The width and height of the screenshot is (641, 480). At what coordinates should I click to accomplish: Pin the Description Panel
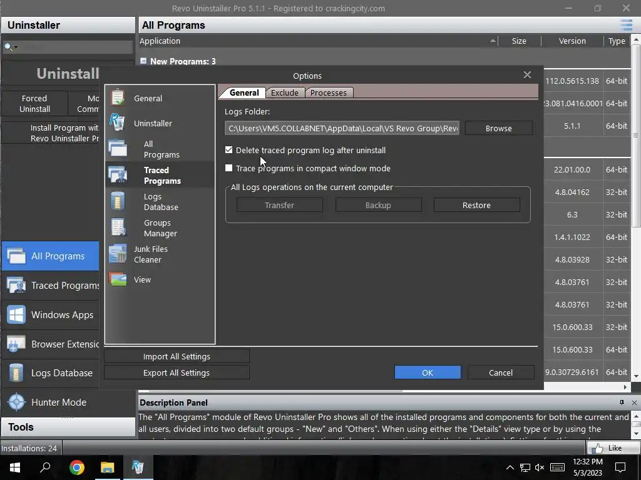(x=622, y=402)
